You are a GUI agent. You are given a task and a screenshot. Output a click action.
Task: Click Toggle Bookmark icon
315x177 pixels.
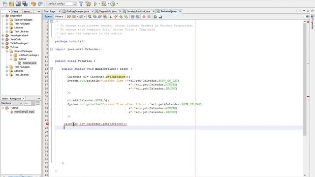coord(126,17)
